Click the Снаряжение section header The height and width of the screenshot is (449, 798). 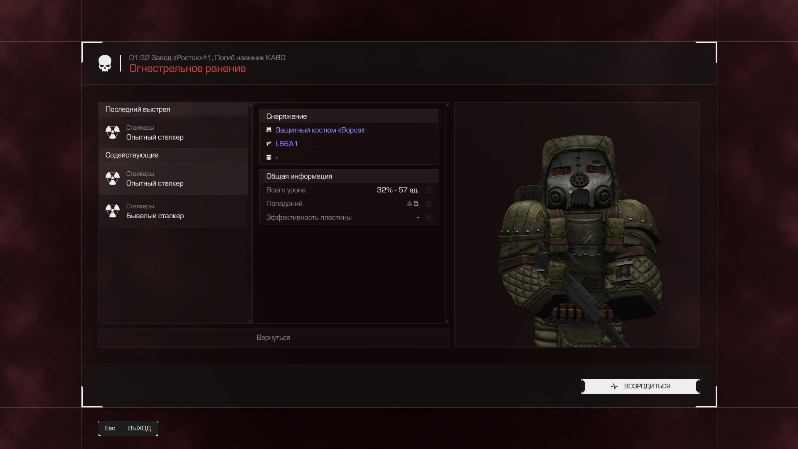point(349,116)
